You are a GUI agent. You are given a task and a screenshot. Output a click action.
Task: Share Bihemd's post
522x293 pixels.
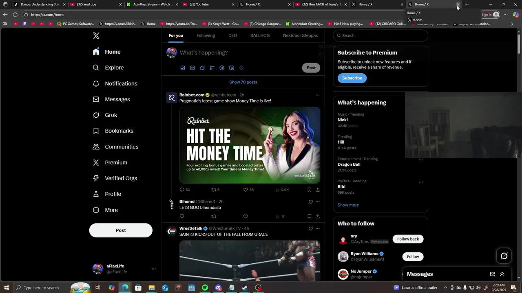(318, 216)
